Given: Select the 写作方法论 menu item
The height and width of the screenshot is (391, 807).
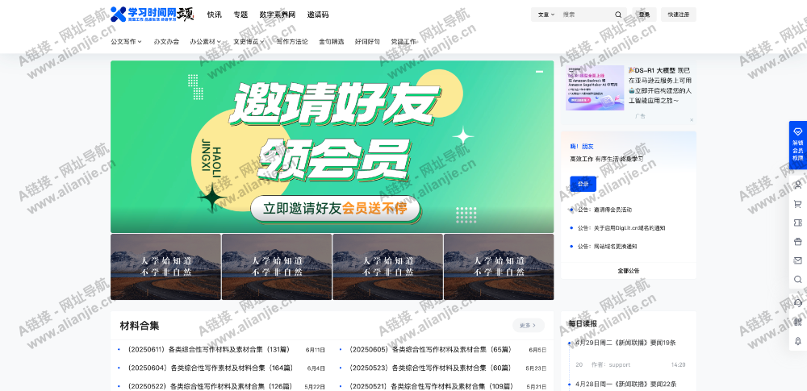Looking at the screenshot, I should (x=292, y=42).
